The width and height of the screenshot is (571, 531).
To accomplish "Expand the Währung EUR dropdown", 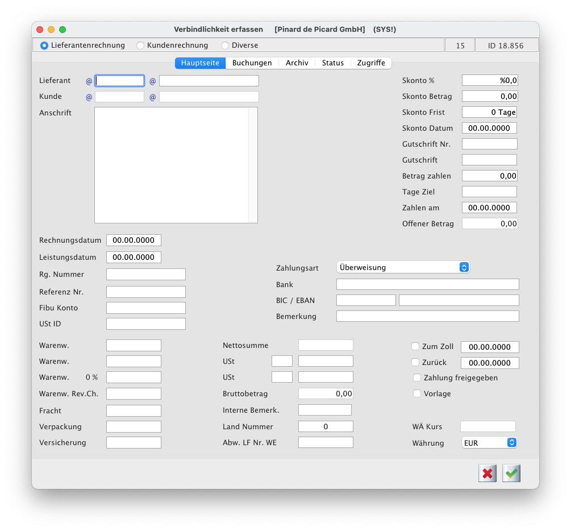I will 489,443.
